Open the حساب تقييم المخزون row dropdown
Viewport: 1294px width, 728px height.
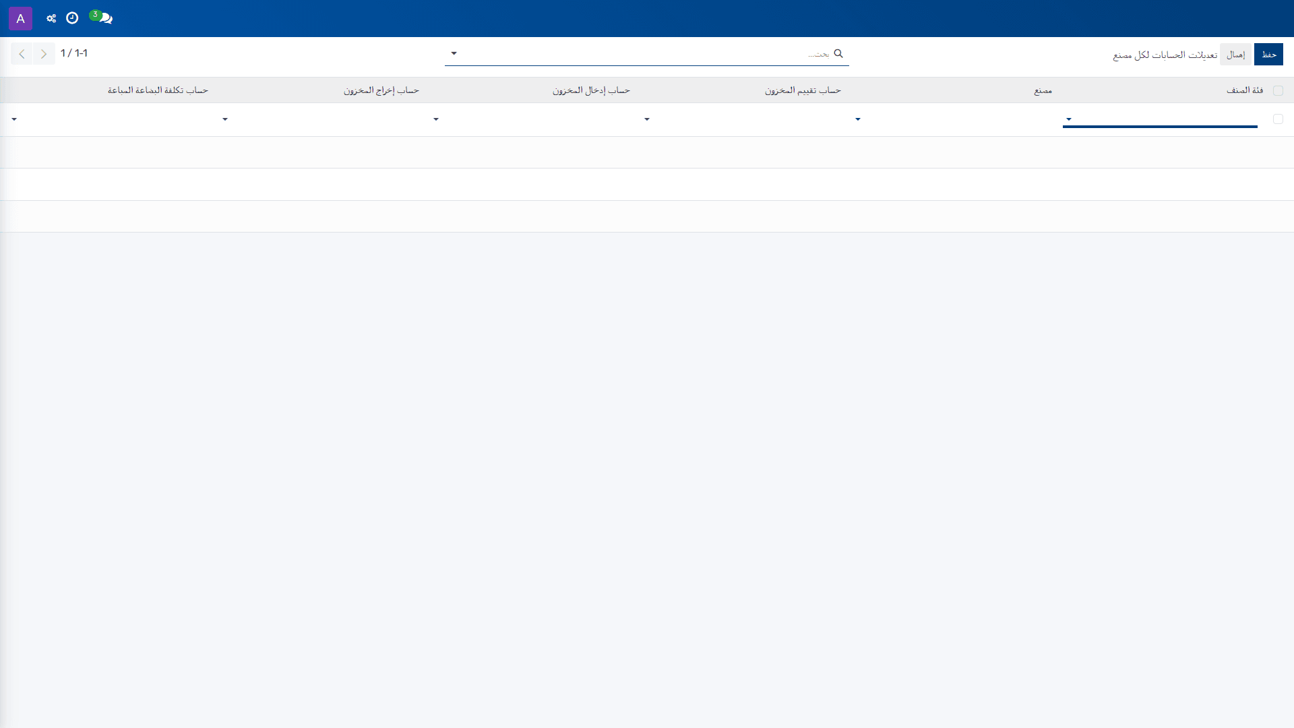[x=647, y=119]
